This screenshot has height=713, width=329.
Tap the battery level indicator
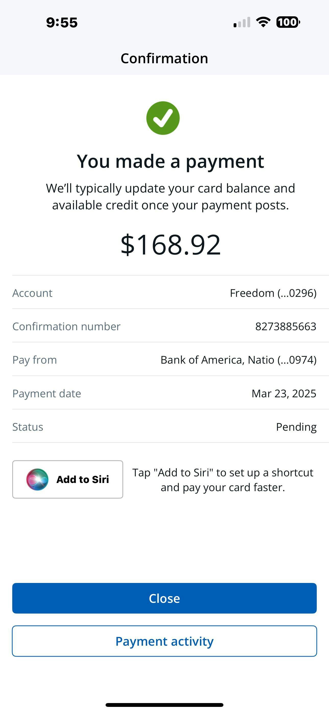click(288, 22)
